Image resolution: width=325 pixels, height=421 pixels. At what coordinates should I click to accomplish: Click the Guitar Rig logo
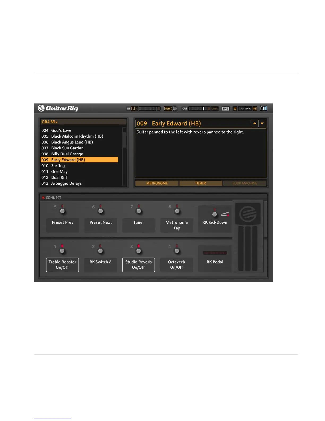(58, 108)
